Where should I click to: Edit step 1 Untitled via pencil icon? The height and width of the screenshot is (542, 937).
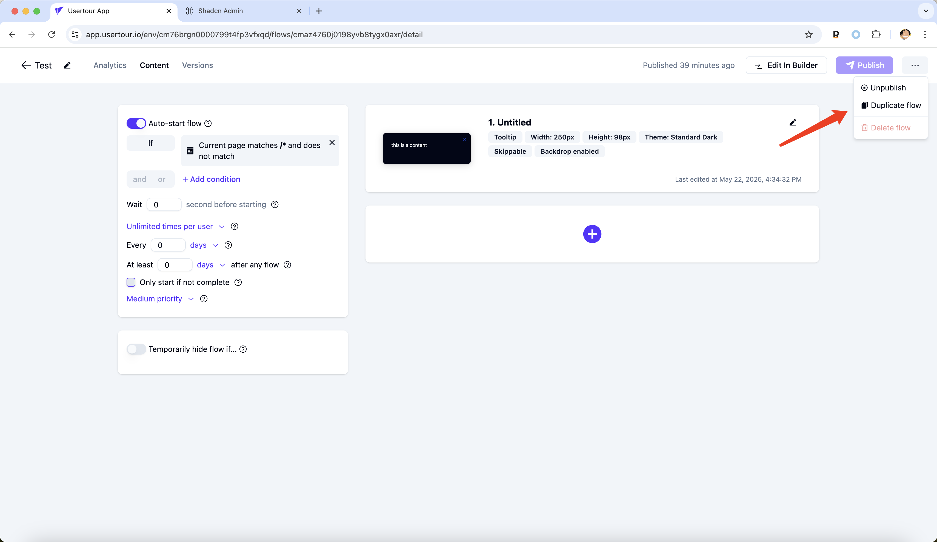point(793,122)
